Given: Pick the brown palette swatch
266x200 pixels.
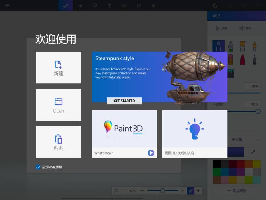Looking at the screenshot, I should tap(217, 180).
